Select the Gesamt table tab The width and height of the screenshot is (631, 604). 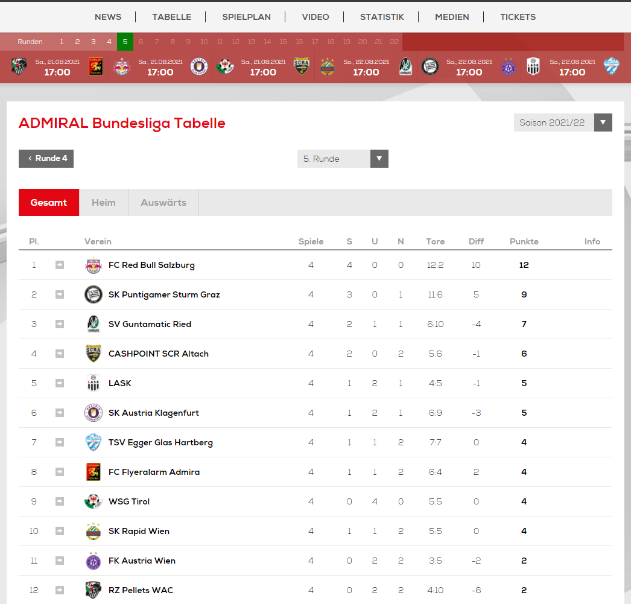pos(49,203)
